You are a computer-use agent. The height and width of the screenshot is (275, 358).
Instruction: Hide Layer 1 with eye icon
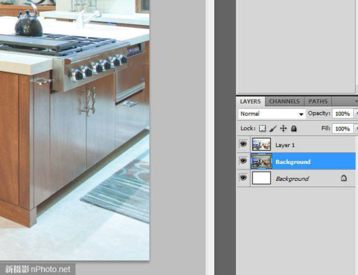coord(243,144)
